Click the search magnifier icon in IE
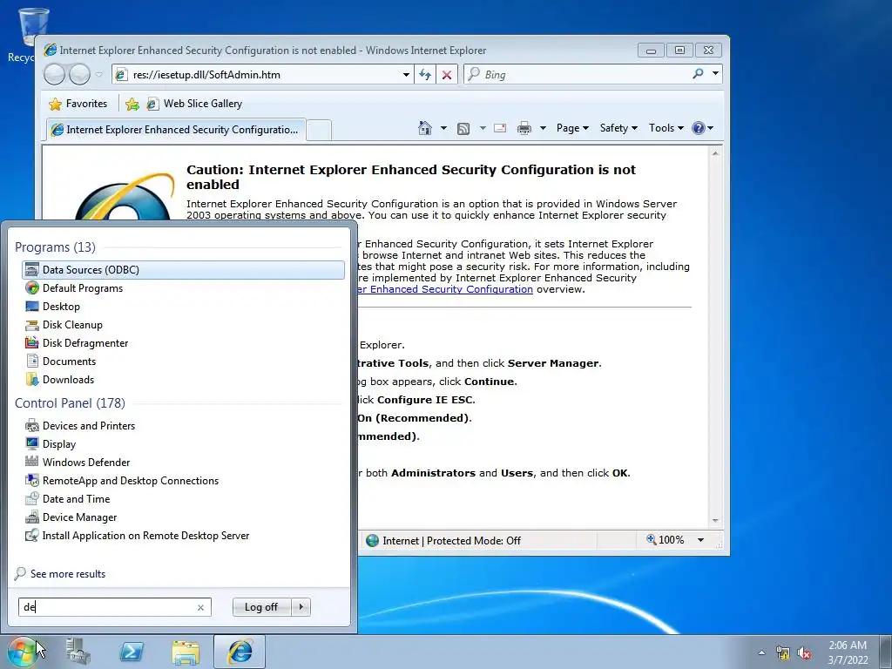Image resolution: width=892 pixels, height=669 pixels. point(698,74)
